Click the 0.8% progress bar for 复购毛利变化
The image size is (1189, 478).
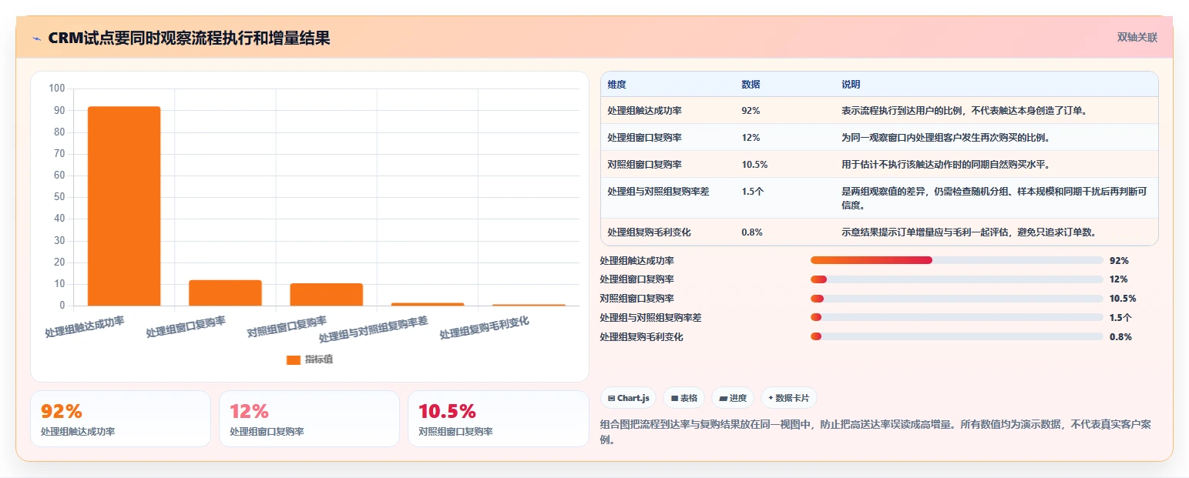pos(956,336)
